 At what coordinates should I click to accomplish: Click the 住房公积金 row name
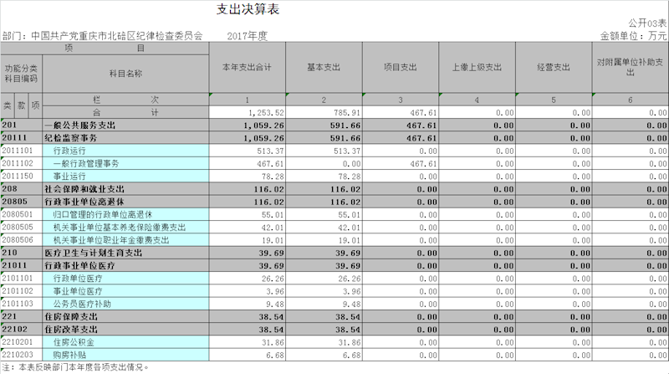point(74,342)
